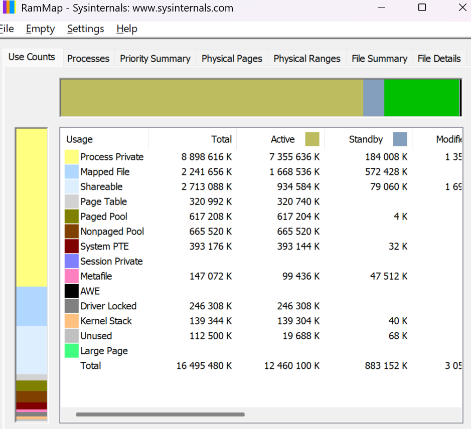Select the Use Counts tab

[32, 57]
